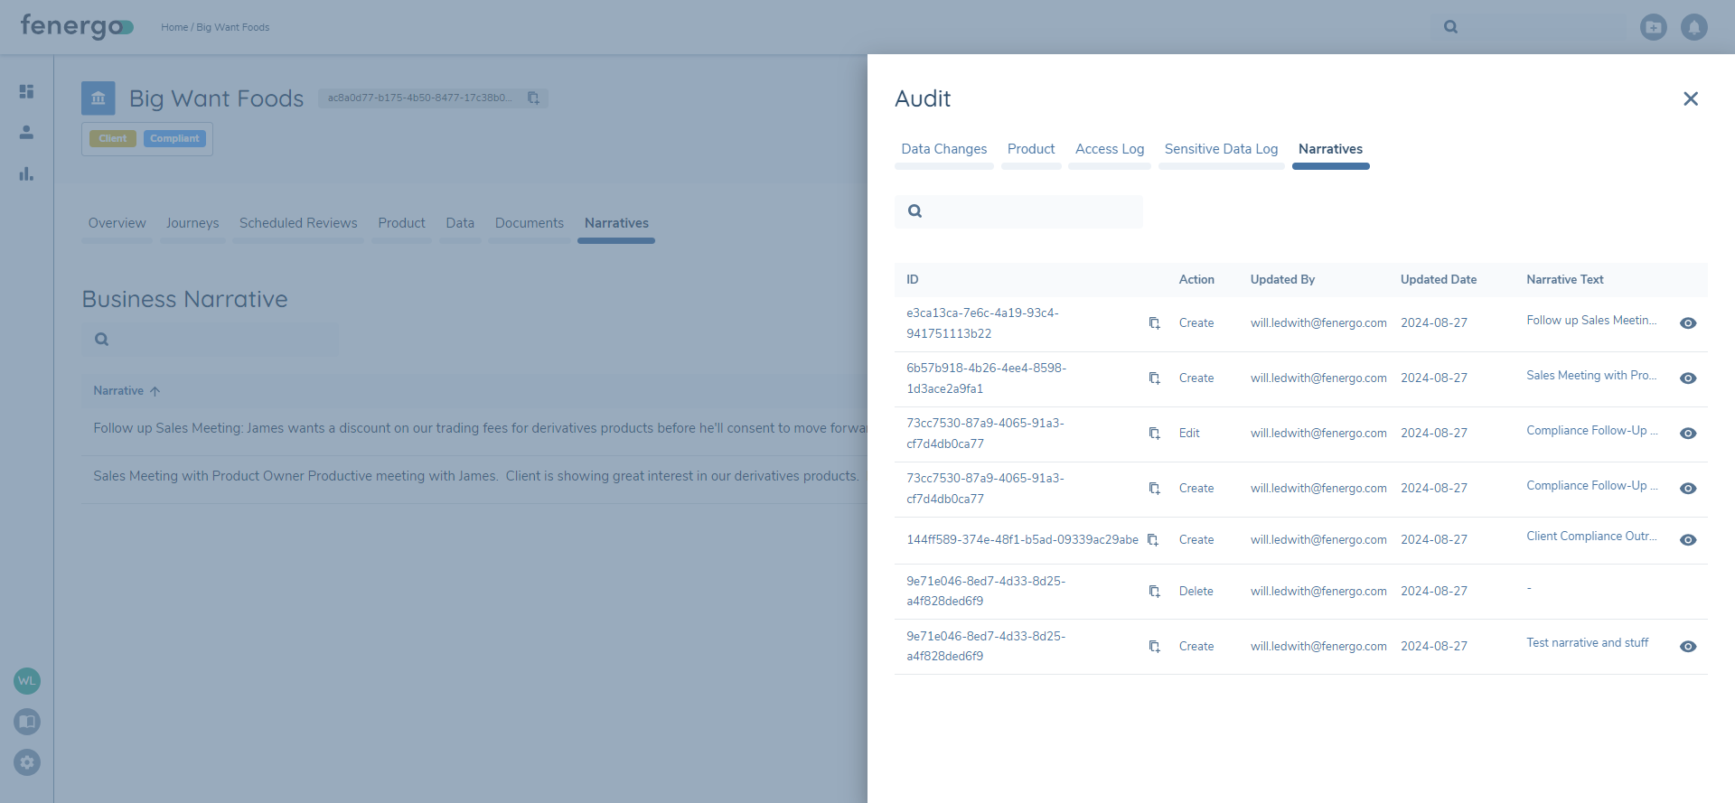Open the settings gear in sidebar
The image size is (1735, 803).
pos(27,762)
